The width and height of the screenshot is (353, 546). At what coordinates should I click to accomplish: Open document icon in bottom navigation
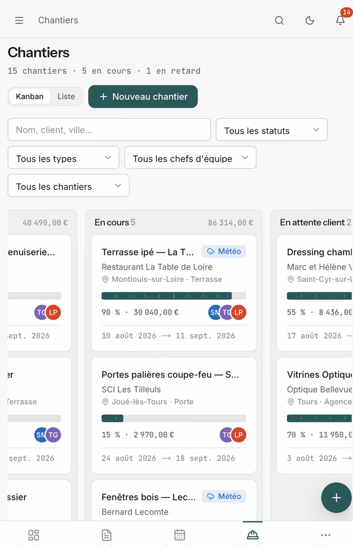(x=106, y=535)
